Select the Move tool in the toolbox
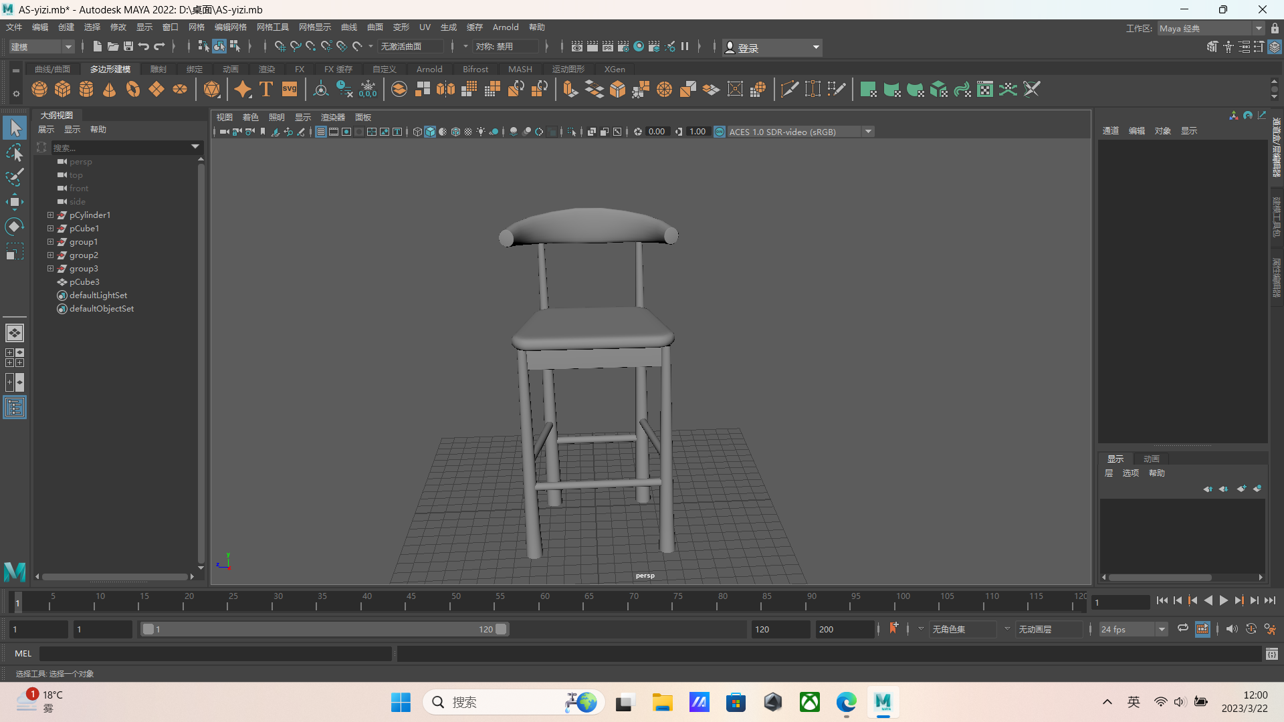 point(15,201)
